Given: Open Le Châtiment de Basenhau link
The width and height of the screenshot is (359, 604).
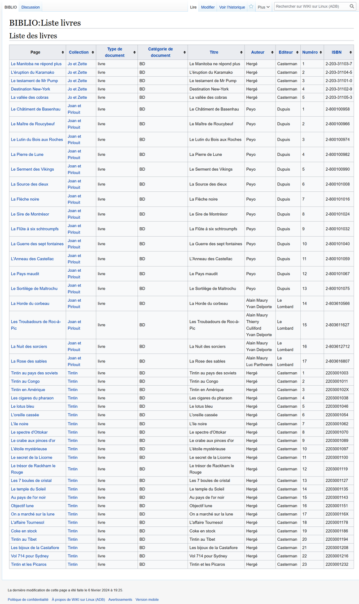Looking at the screenshot, I should pyautogui.click(x=35, y=109).
